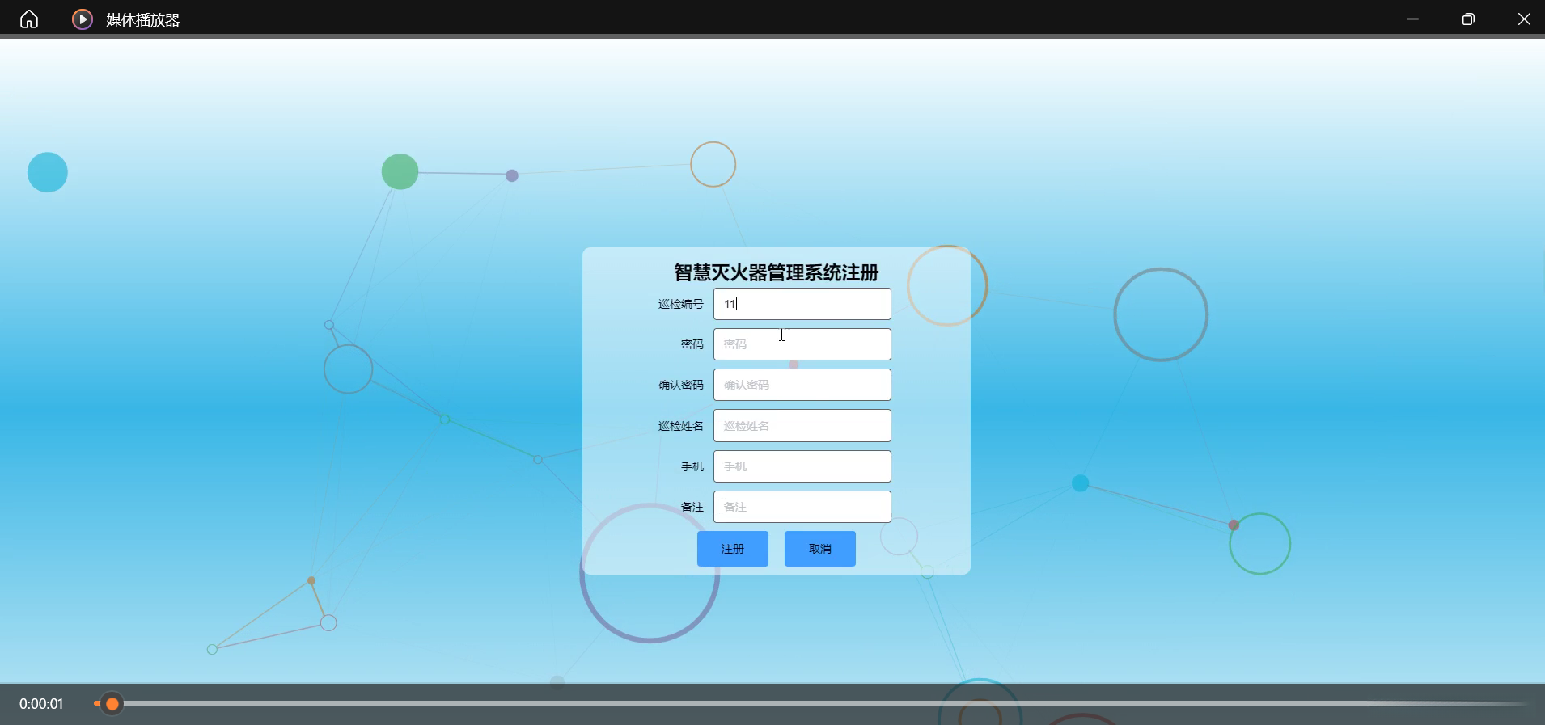Image resolution: width=1545 pixels, height=725 pixels.
Task: Focus the 密码 password field
Action: click(x=802, y=344)
